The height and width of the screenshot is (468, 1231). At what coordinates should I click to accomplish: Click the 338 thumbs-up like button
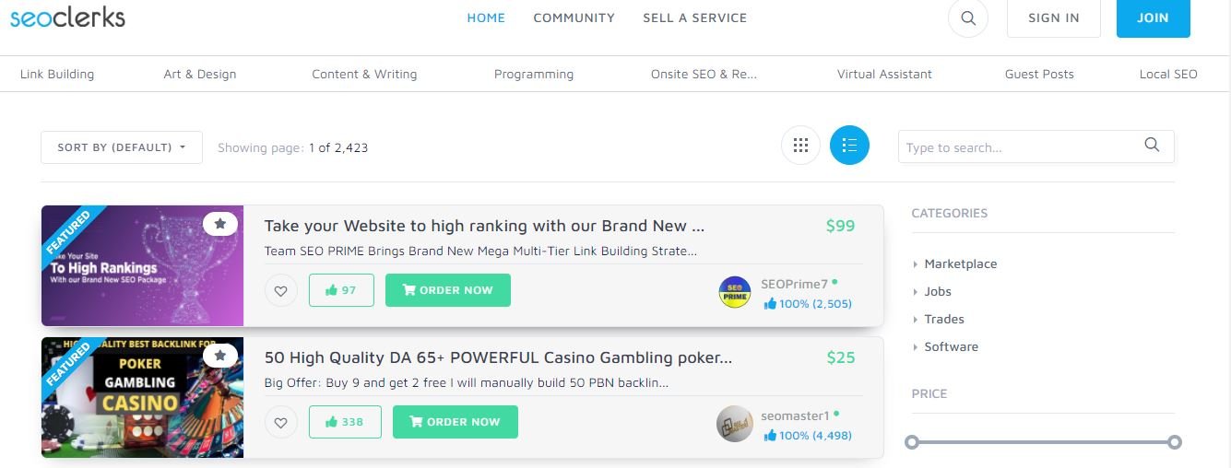tap(345, 422)
